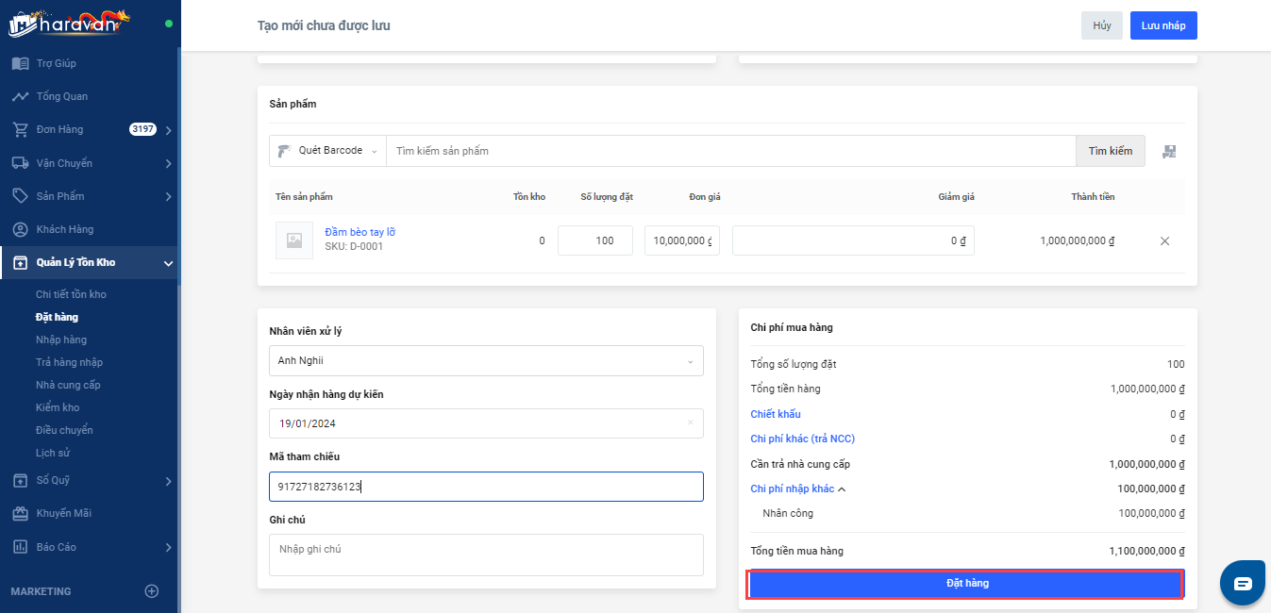Viewport: 1271px width, 613px height.
Task: Add marketing channel with plus icon
Action: point(151,591)
